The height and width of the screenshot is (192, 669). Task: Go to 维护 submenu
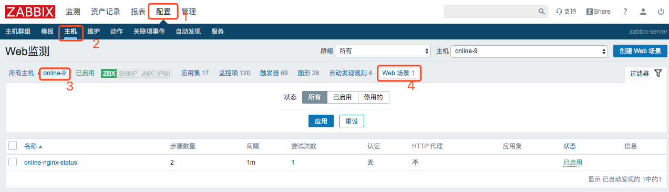click(x=94, y=32)
